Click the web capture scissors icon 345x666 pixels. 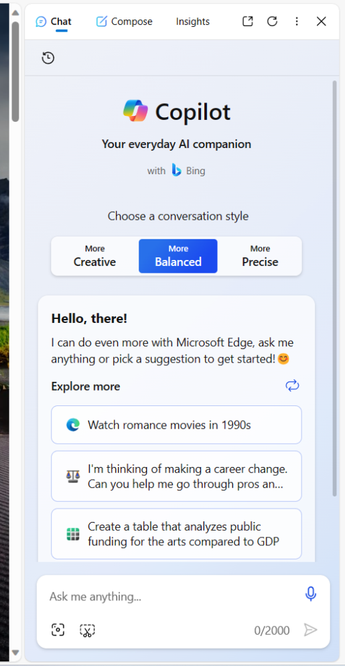[x=87, y=630]
